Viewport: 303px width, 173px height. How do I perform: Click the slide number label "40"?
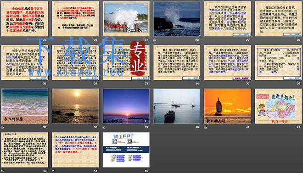coord(197,127)
